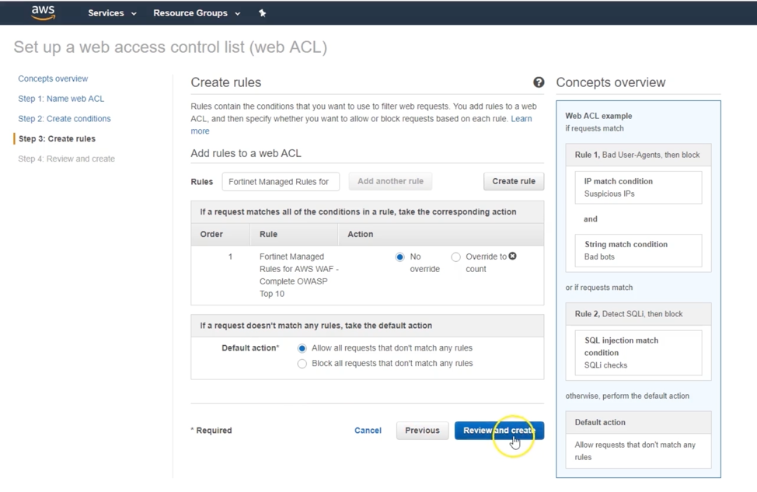Click the Add another rule button
This screenshot has width=757, height=492.
[390, 181]
